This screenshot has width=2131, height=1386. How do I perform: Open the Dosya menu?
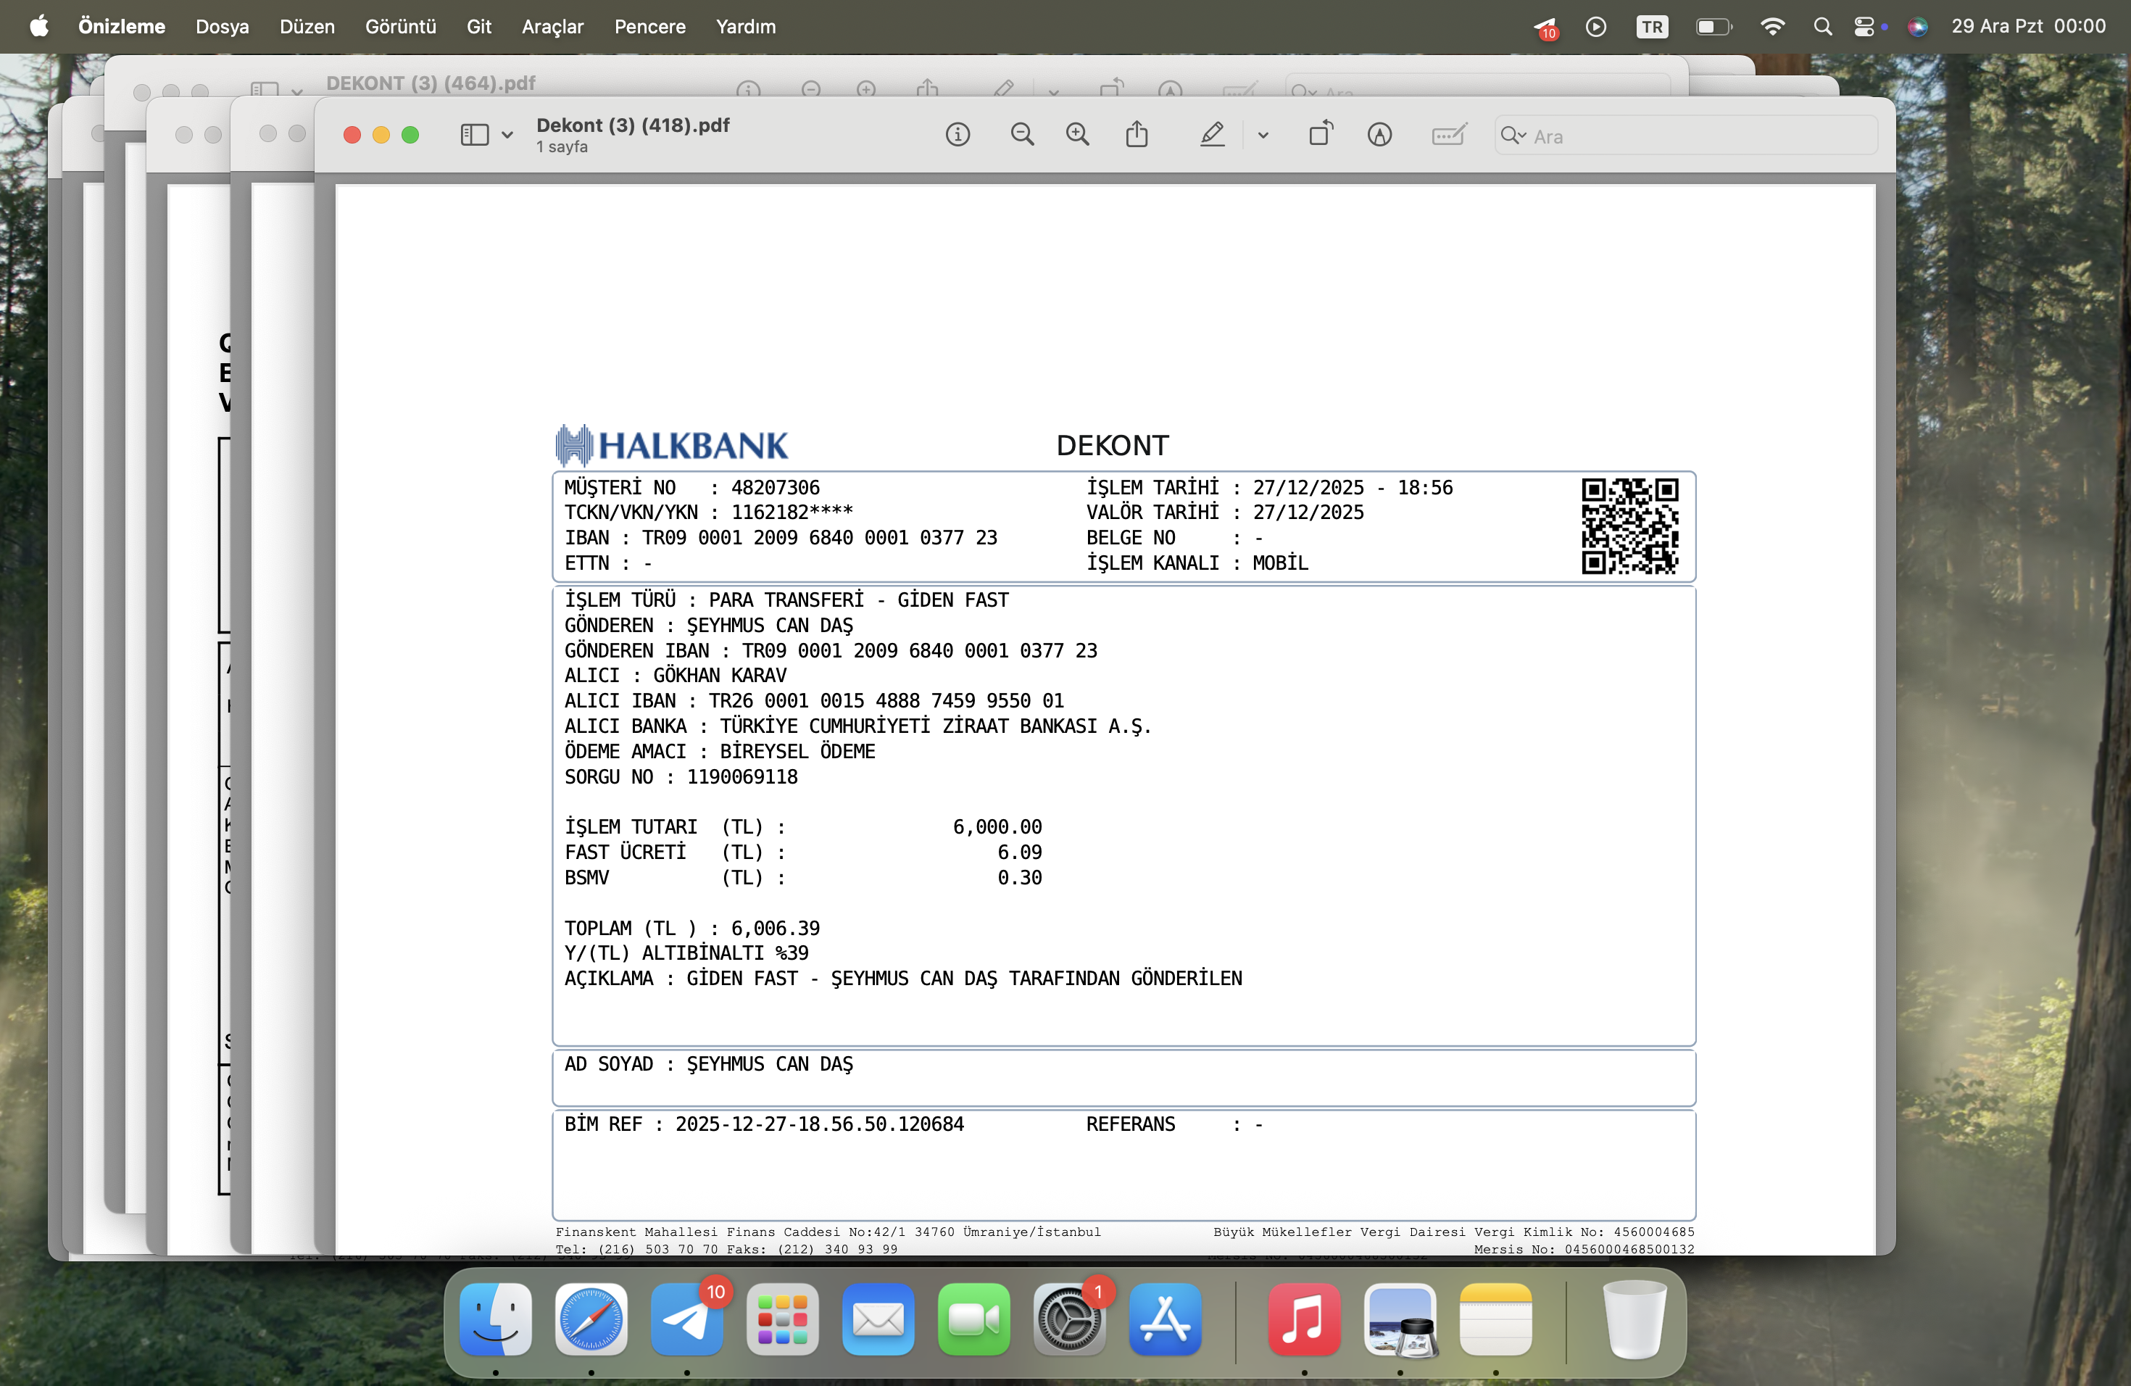[222, 27]
